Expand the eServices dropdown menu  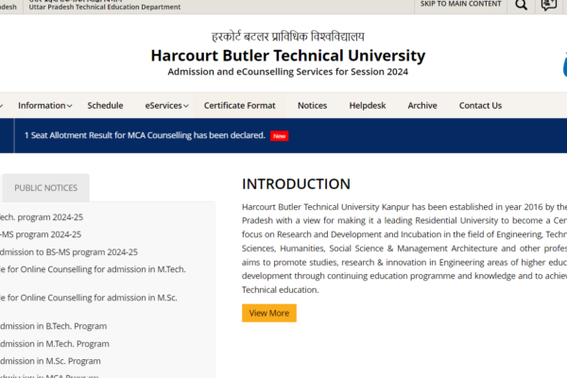pos(166,106)
